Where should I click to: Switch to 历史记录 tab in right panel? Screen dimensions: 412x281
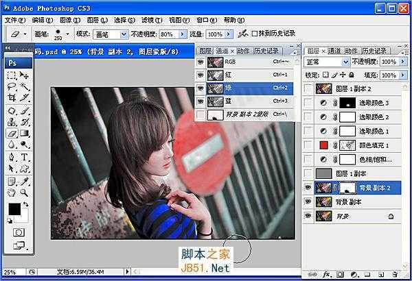pyautogui.click(x=374, y=51)
